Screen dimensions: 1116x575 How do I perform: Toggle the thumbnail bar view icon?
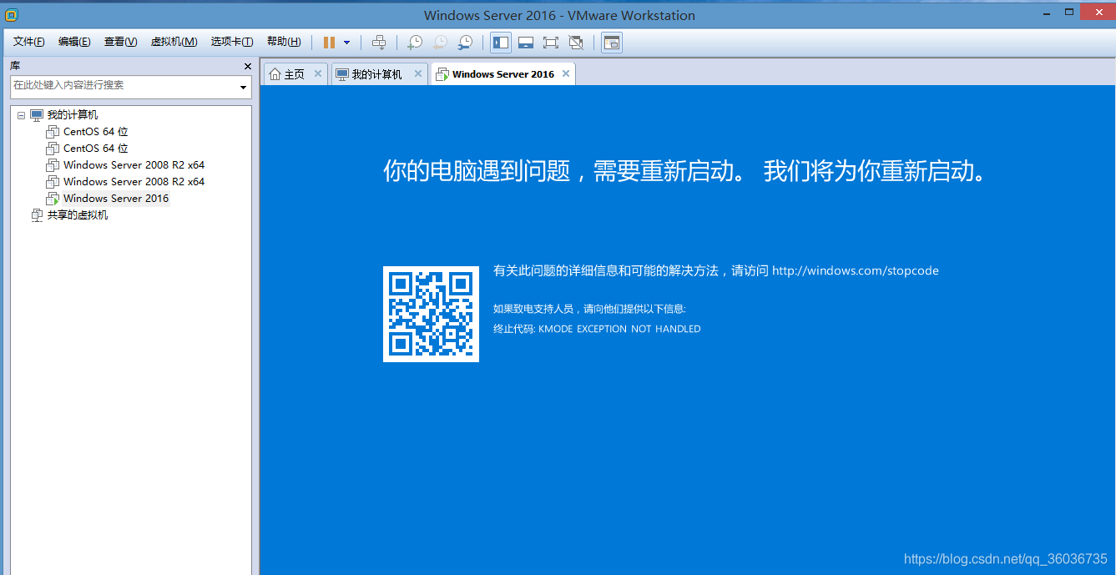click(526, 42)
